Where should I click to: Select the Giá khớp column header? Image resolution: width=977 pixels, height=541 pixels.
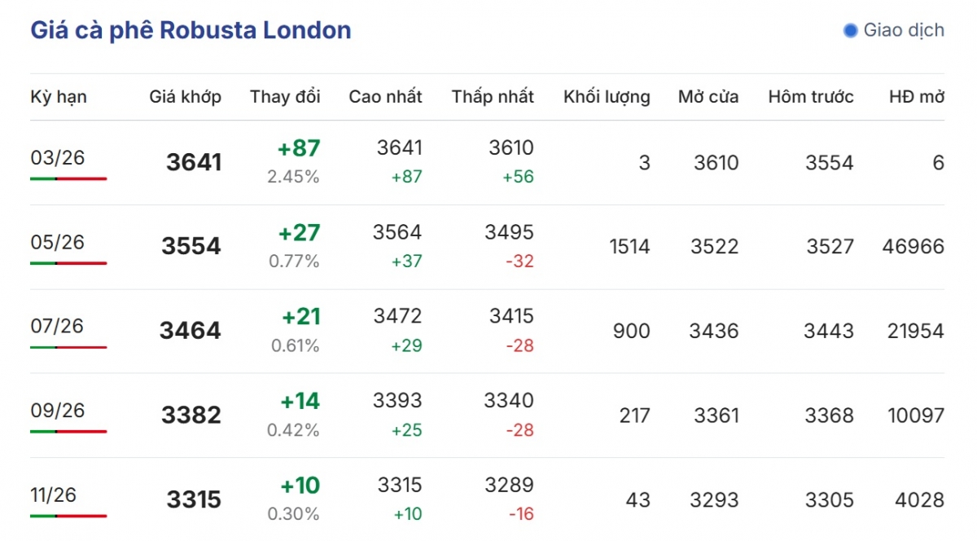tap(185, 97)
